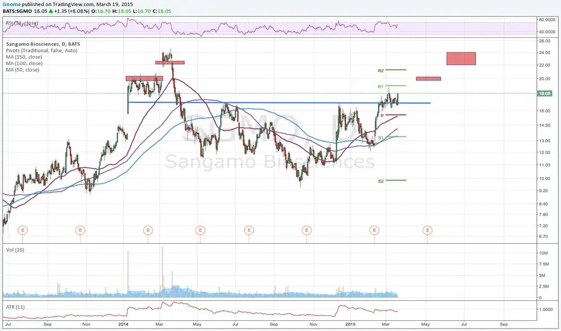
Task: Click the red P pivot label
Action: point(382,116)
